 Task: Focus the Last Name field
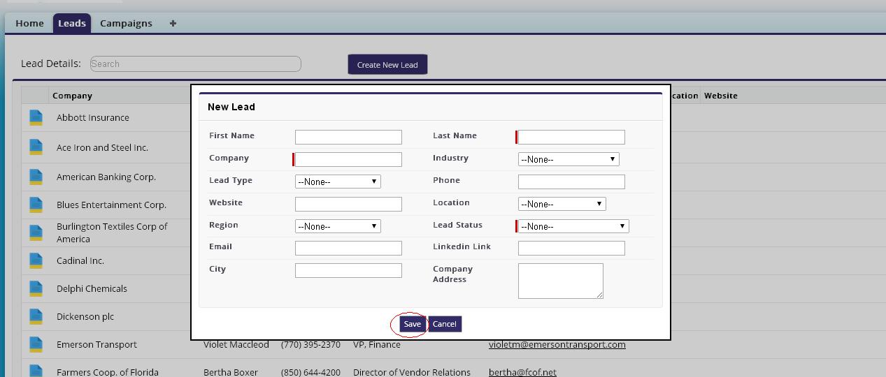(x=571, y=137)
